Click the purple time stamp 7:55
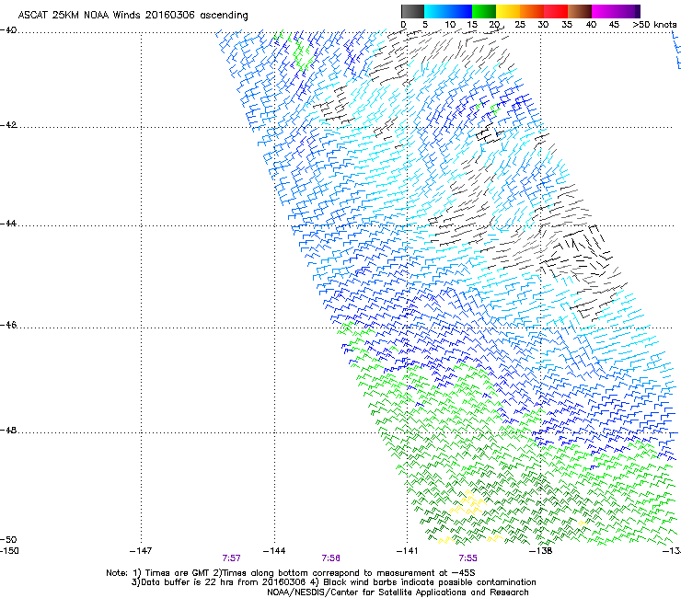 [x=467, y=558]
